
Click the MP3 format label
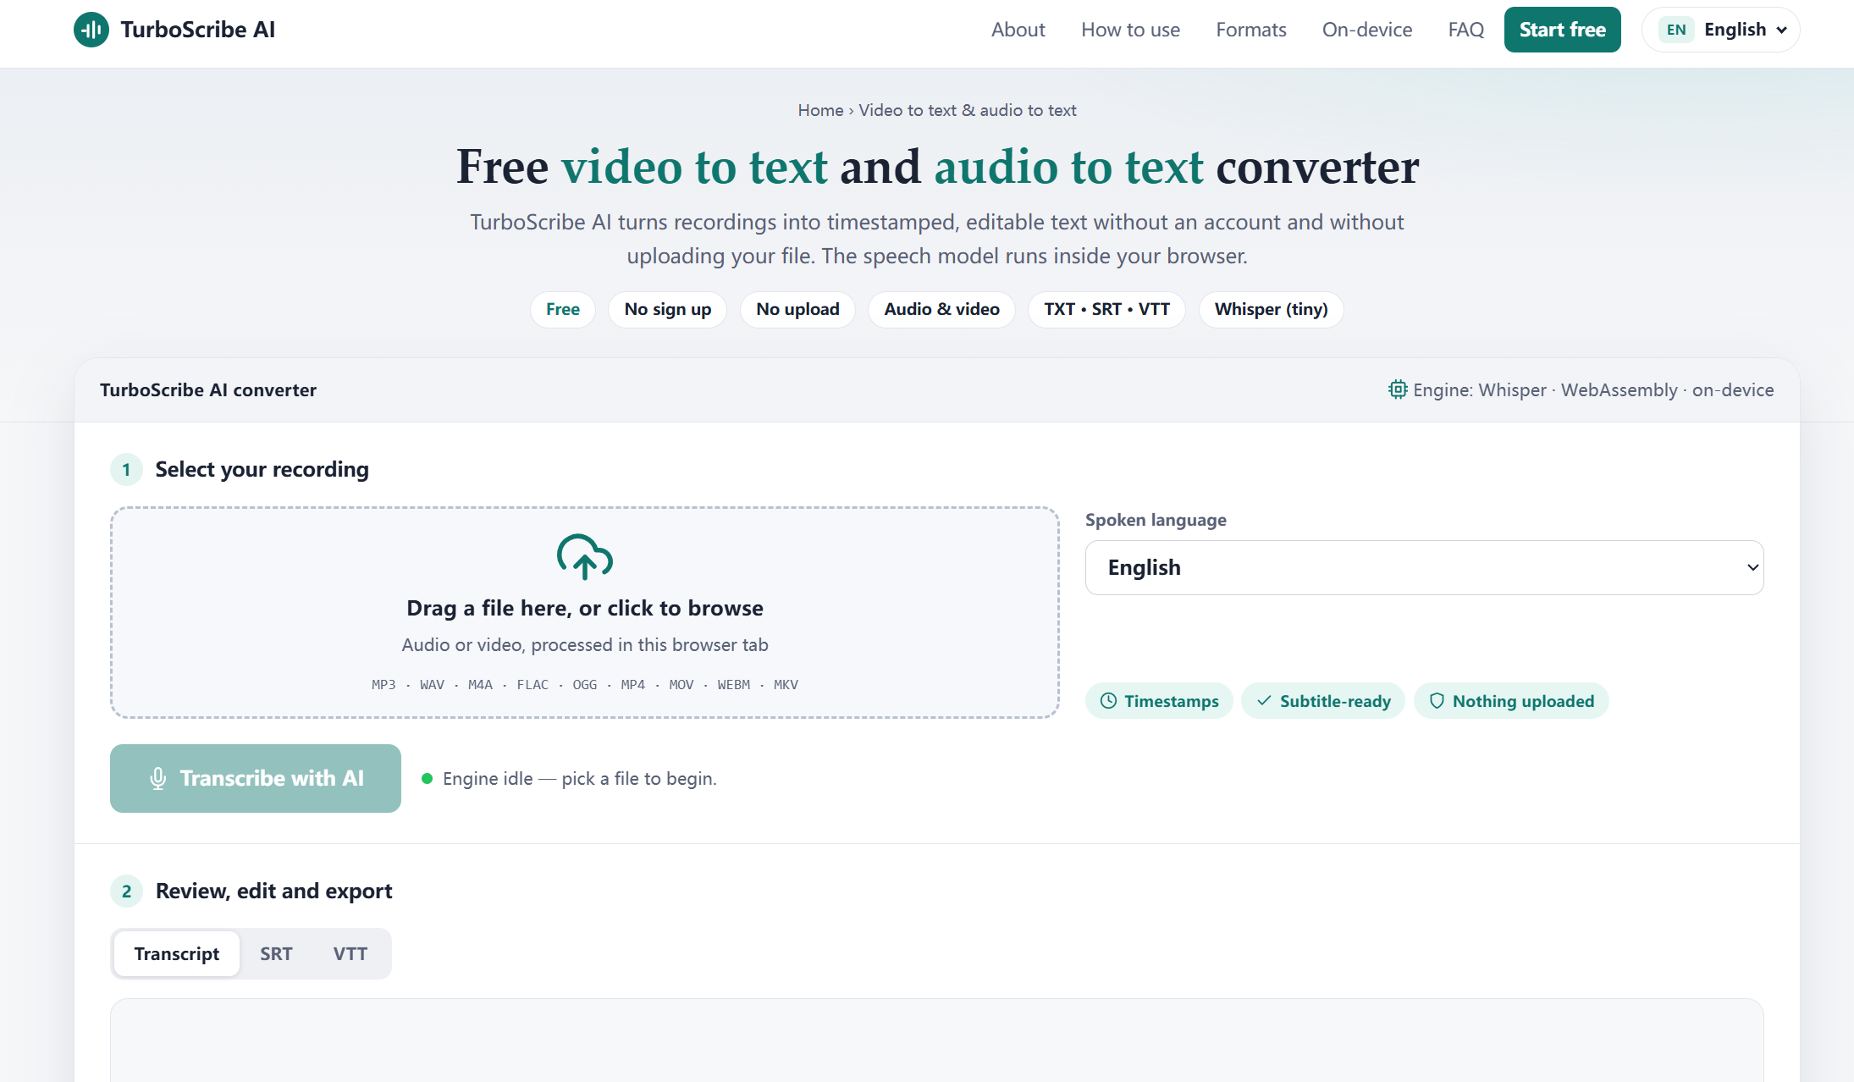[383, 684]
